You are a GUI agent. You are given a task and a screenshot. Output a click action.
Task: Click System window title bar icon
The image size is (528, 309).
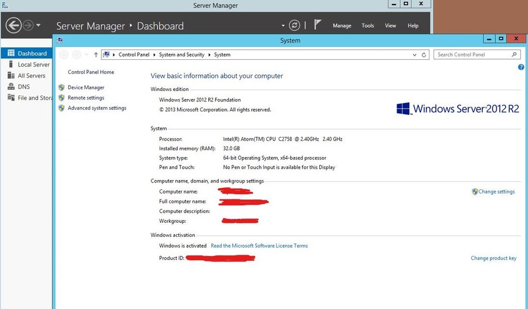60,40
